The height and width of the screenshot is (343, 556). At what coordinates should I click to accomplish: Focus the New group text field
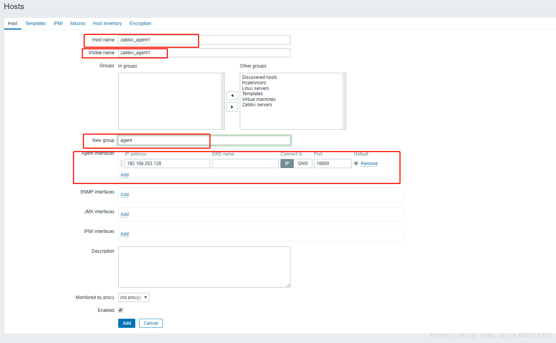coord(204,140)
